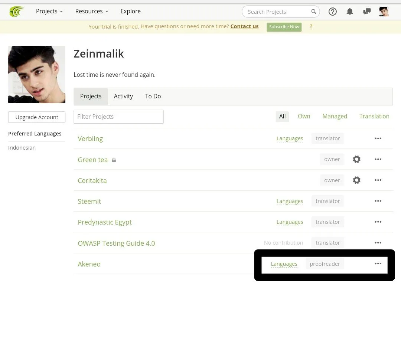
Task: Open Verbling more options dots
Action: 378,138
